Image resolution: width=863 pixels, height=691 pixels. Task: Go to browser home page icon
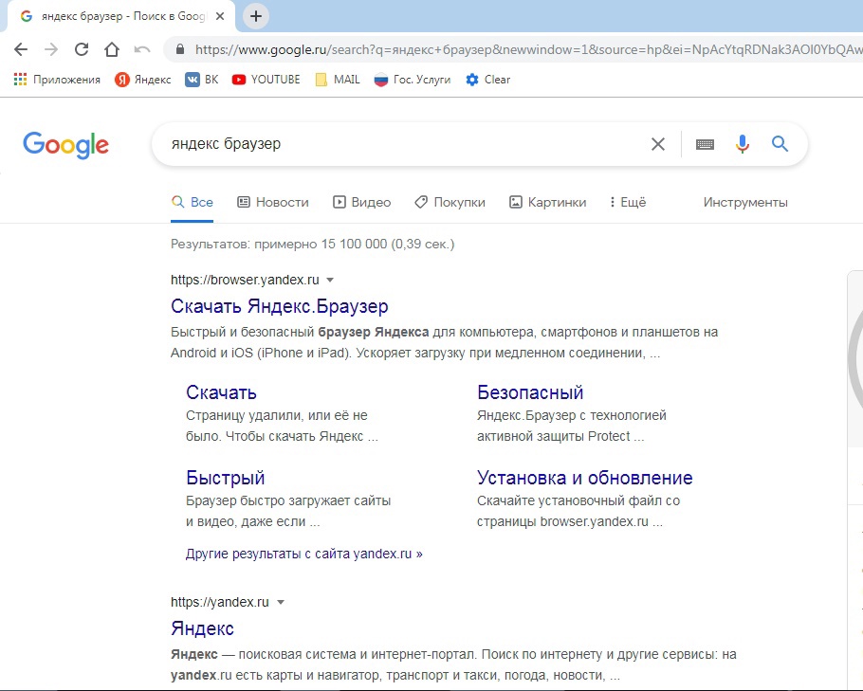(112, 49)
